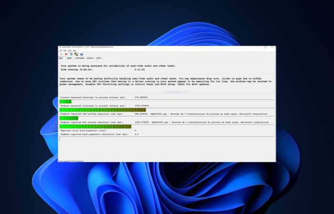Click highest interrupt to process latency bar
Image resolution: width=334 pixels, height=214 pixels.
(167, 110)
